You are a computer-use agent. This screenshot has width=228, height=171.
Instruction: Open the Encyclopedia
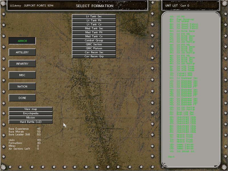[x=30, y=113]
